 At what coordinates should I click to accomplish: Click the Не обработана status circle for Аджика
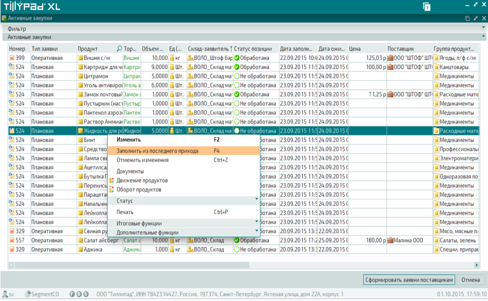(x=237, y=250)
